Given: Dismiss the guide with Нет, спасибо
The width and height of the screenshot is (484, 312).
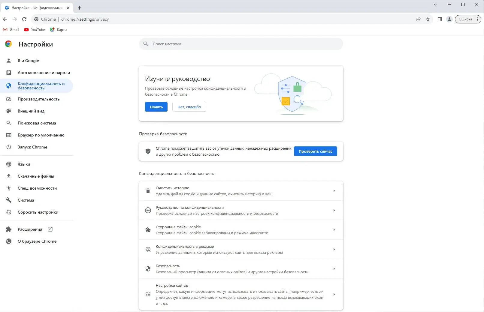Looking at the screenshot, I should coord(189,107).
